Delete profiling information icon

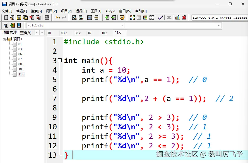[x=184, y=18]
